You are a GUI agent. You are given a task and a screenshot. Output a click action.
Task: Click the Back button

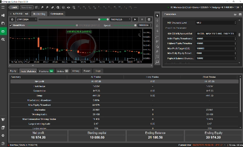point(13,7)
